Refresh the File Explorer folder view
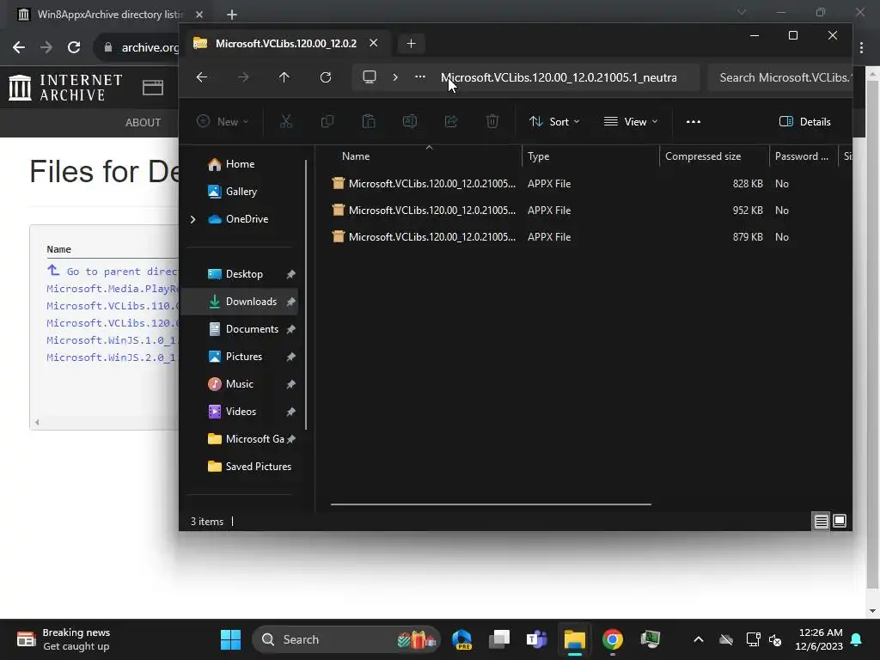Screen dimensions: 880x660 pos(326,77)
